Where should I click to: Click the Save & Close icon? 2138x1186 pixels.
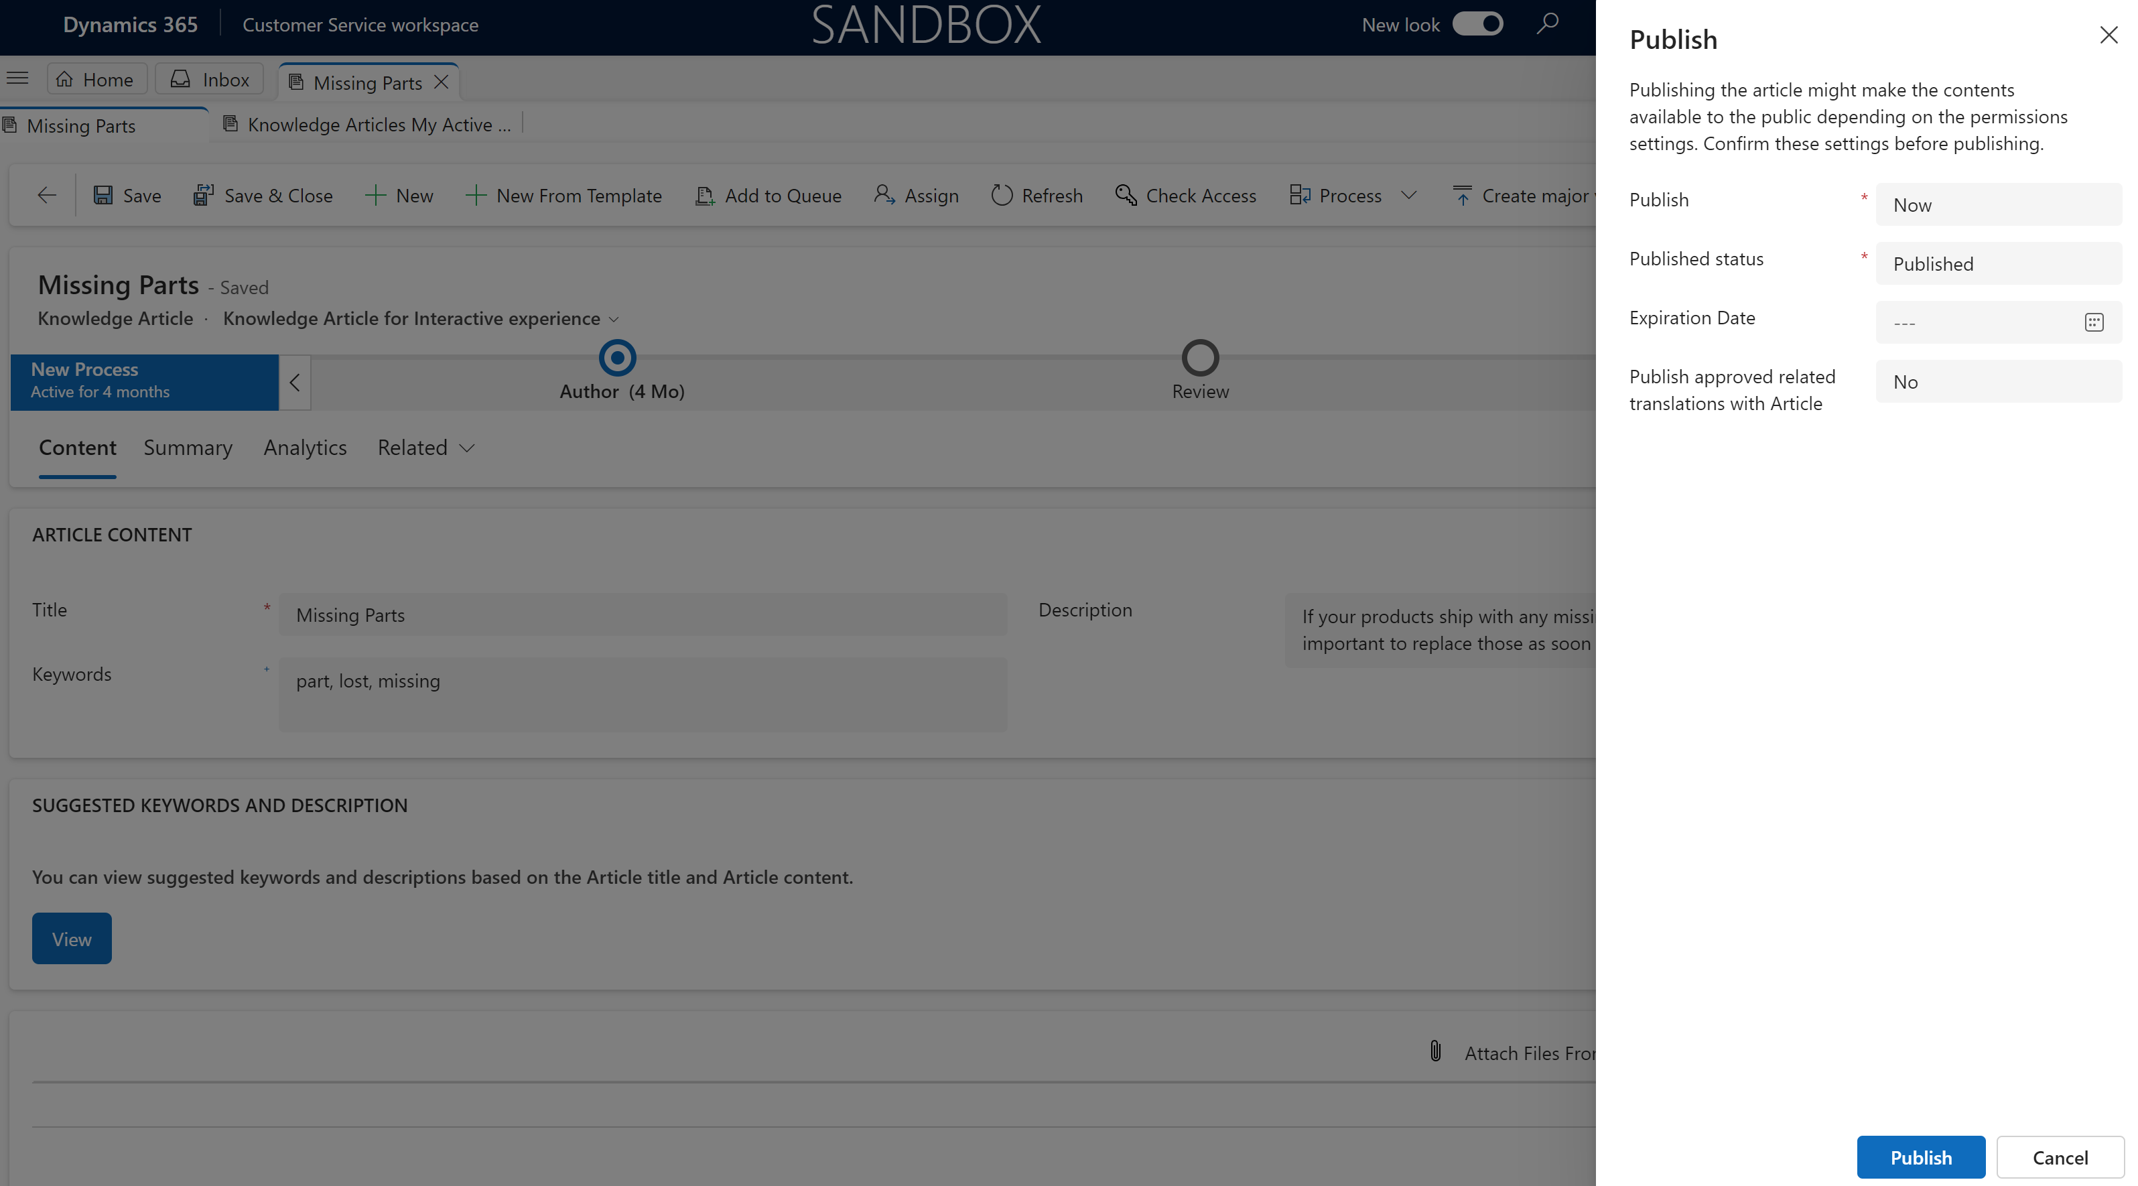click(203, 194)
